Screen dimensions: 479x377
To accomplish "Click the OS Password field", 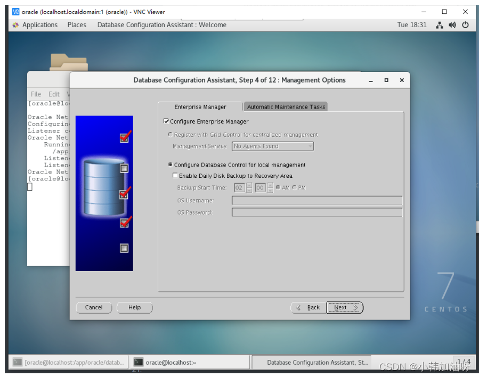I will 317,212.
